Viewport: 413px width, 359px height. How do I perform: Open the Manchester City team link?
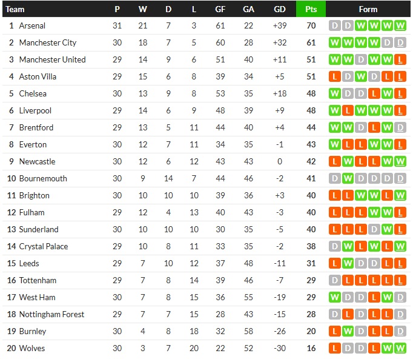tap(48, 42)
